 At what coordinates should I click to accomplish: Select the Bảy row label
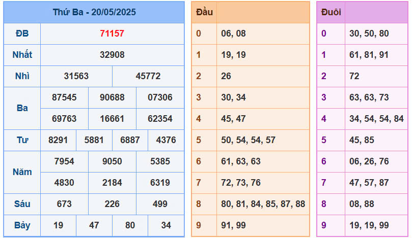tap(22, 225)
